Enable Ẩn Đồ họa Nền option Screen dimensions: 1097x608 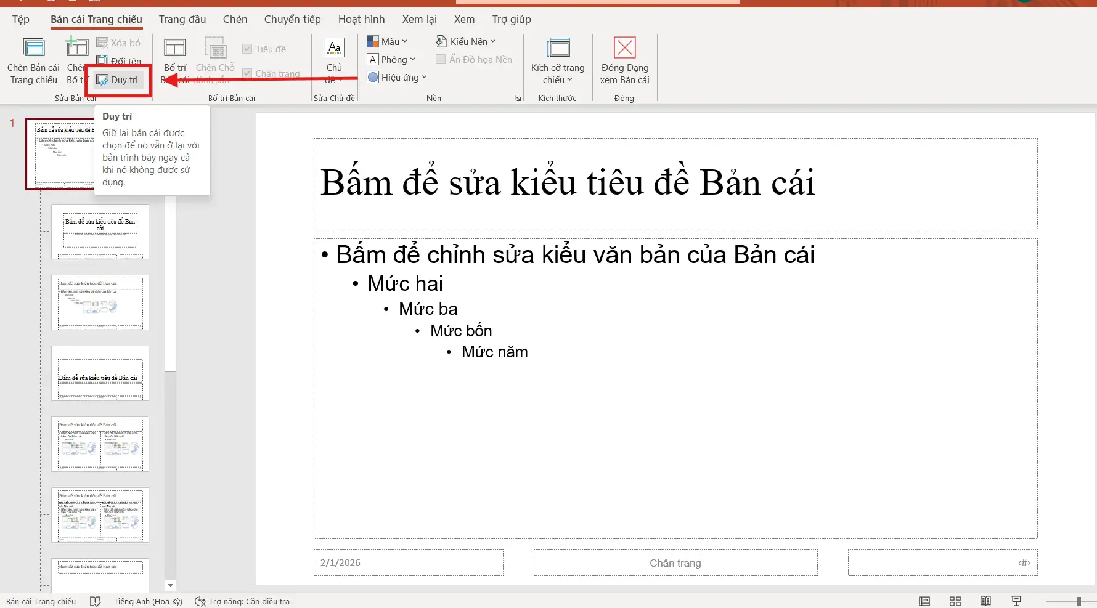[x=441, y=59]
